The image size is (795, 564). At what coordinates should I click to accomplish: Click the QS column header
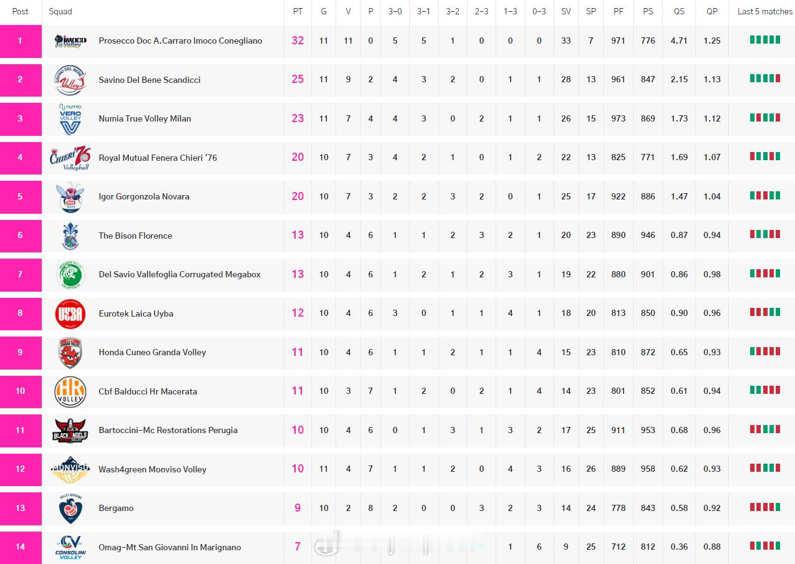pos(679,11)
